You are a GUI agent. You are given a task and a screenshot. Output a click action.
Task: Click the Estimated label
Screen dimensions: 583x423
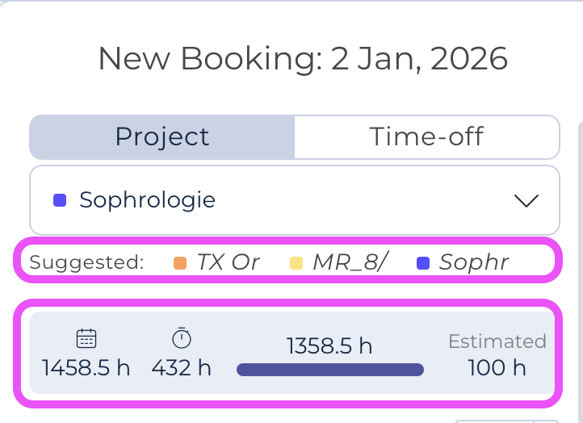[x=497, y=341]
